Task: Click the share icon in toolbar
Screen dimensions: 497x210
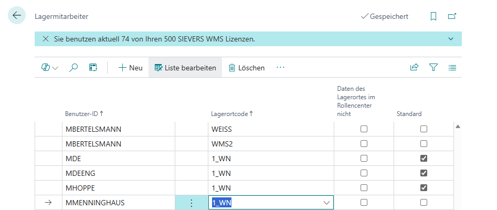Action: (x=414, y=67)
